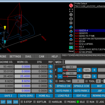Select the G59 work offset

16,102
